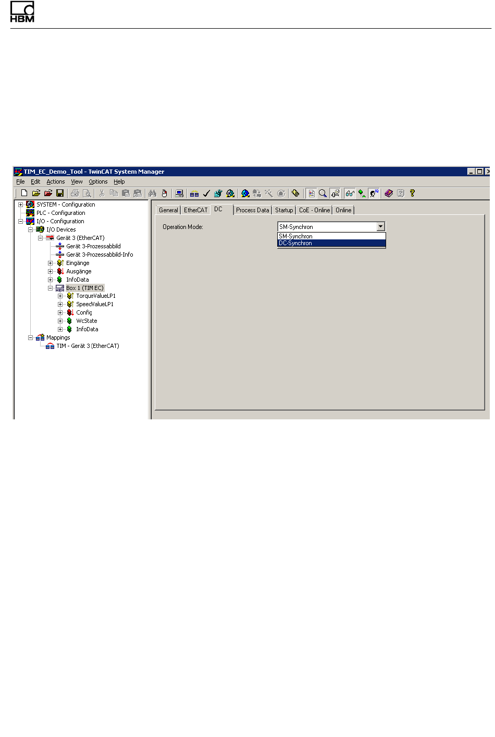Click the I/O Devices node icon
The width and height of the screenshot is (495, 737).
point(40,229)
